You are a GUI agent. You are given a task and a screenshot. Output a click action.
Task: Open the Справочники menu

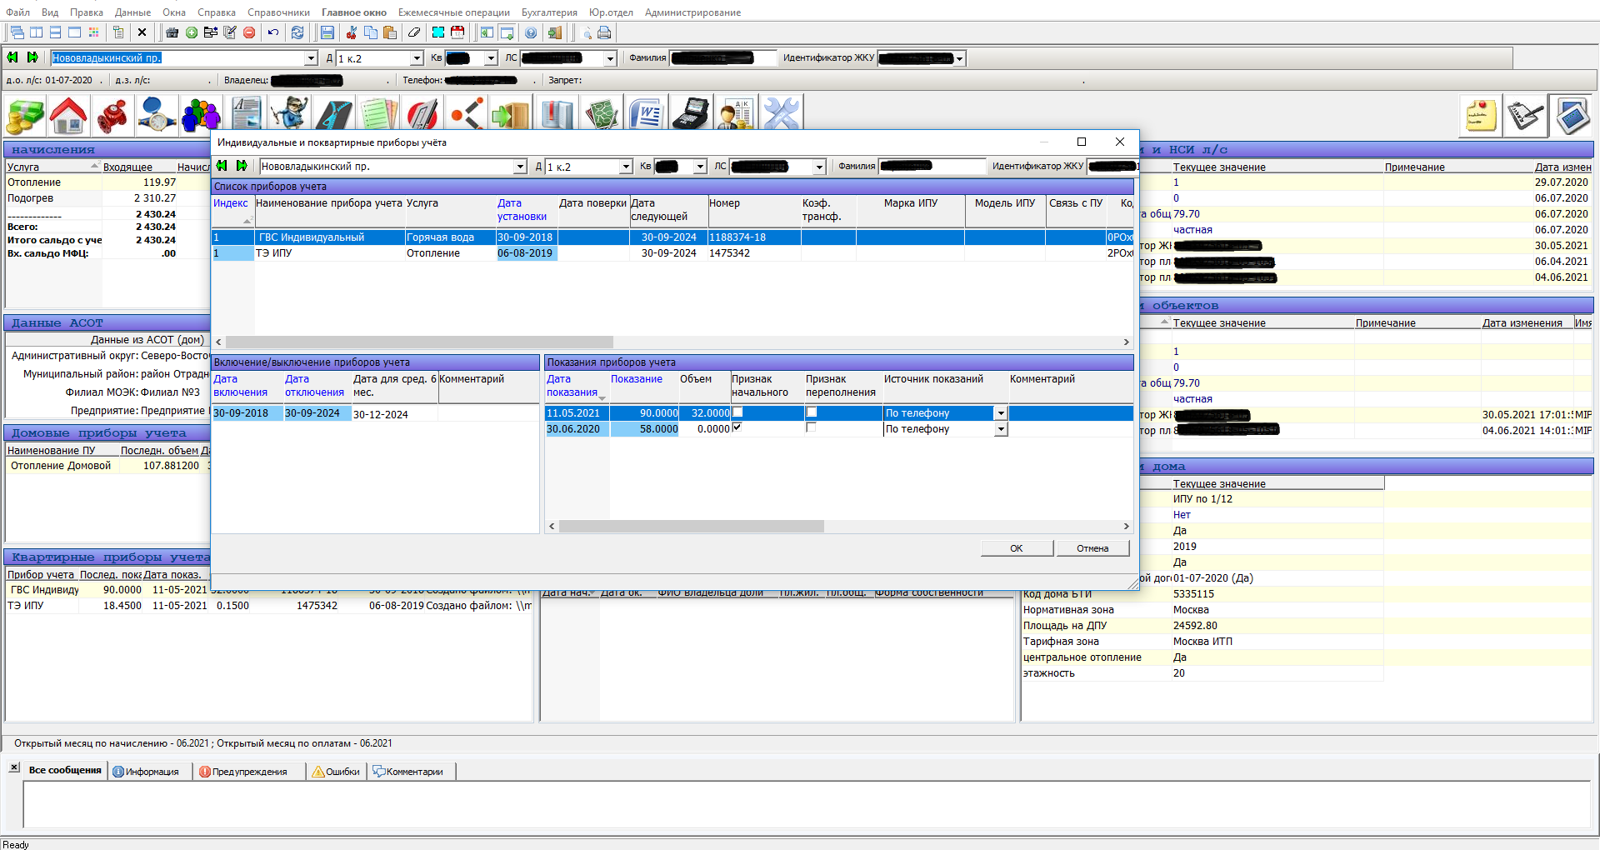(x=278, y=12)
